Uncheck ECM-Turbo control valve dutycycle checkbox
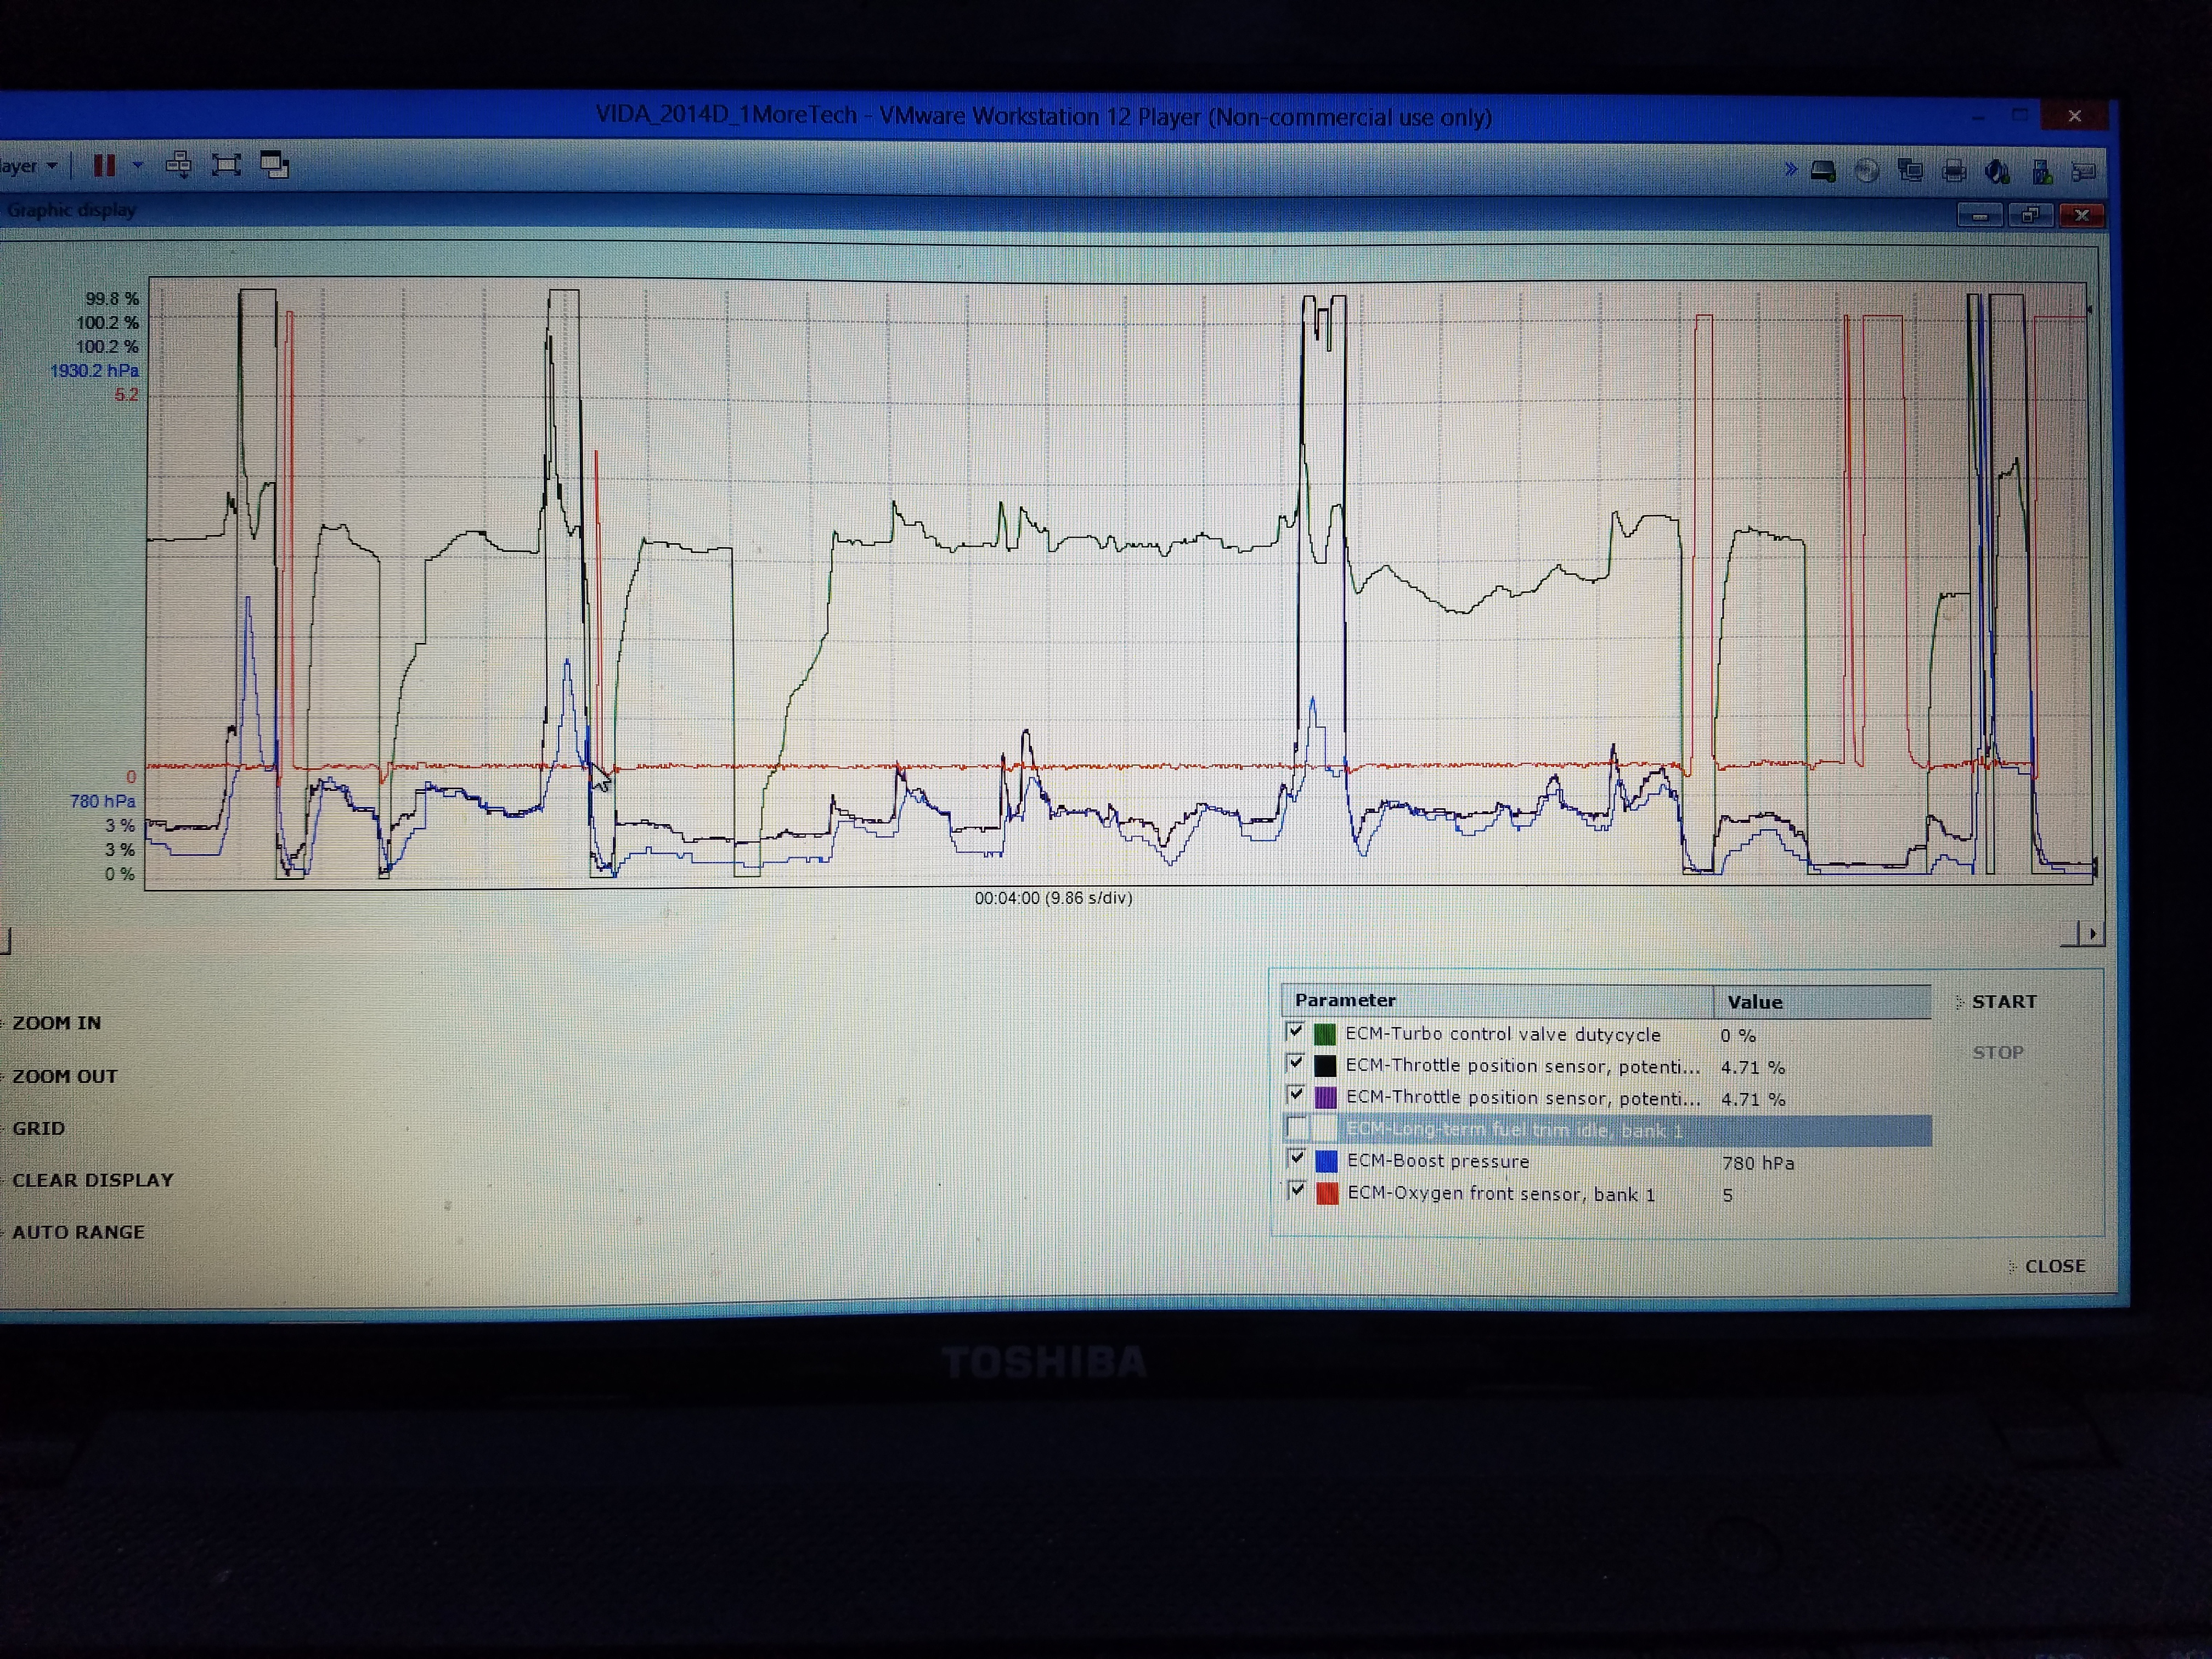 pyautogui.click(x=1295, y=1031)
